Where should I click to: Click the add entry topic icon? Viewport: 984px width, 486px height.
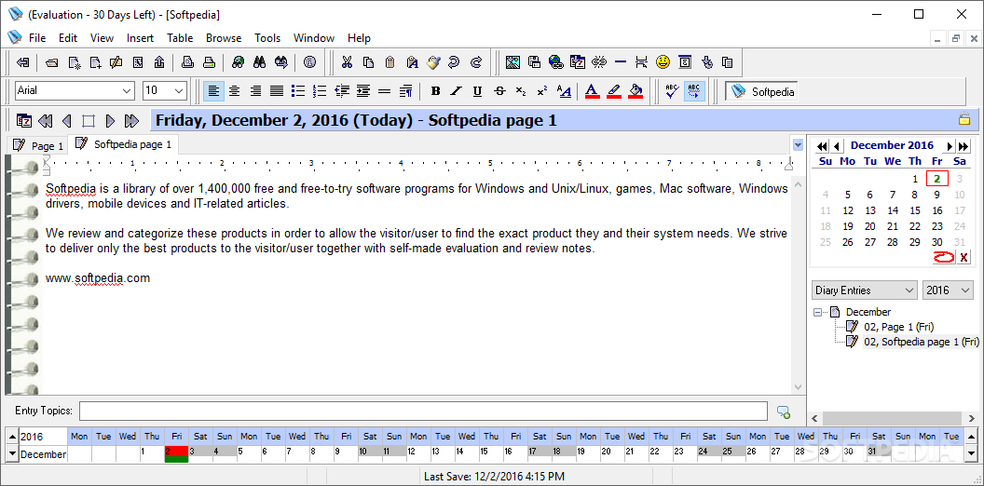[x=783, y=412]
